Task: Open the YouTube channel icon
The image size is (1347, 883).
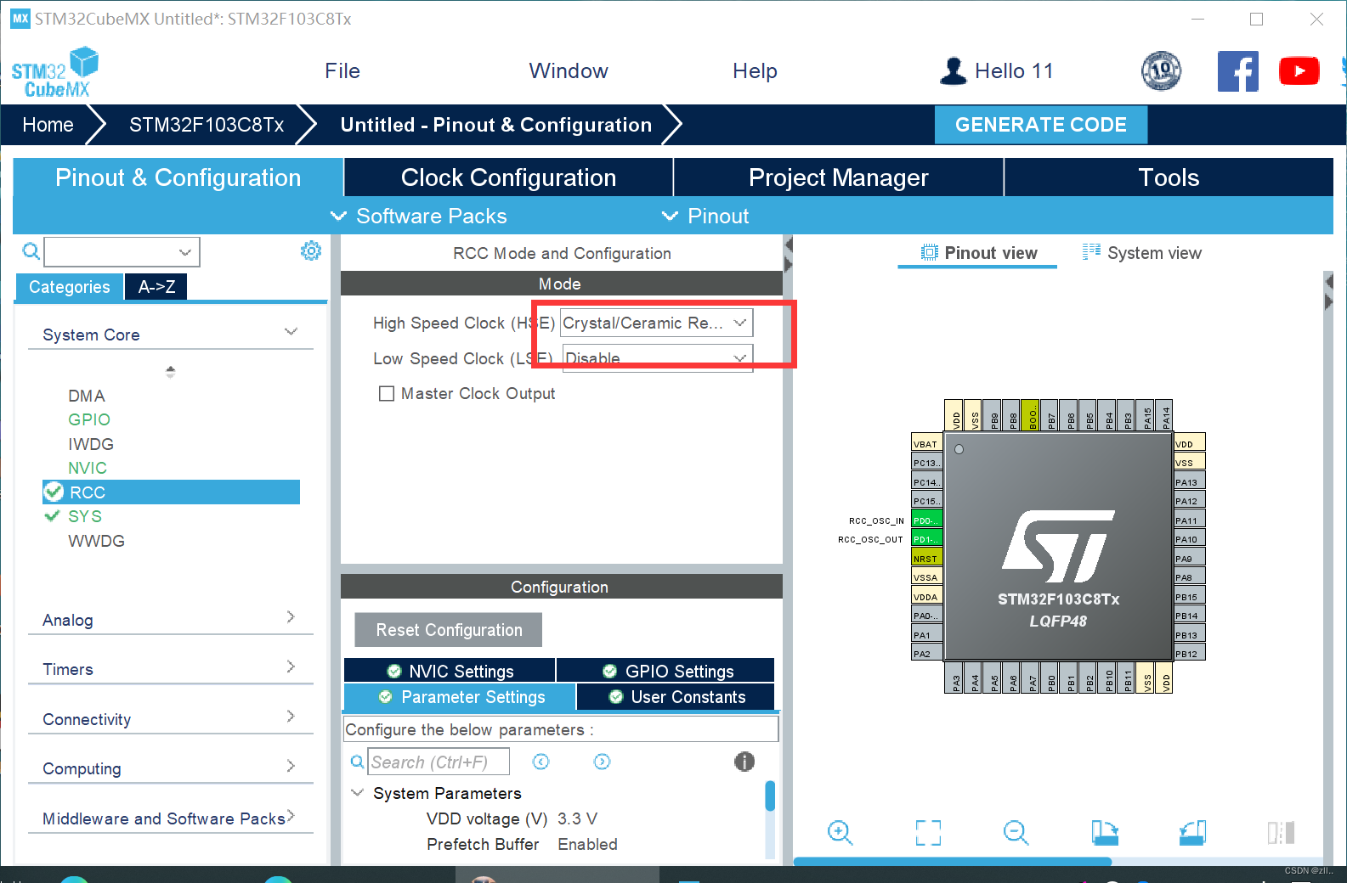Action: [x=1299, y=71]
